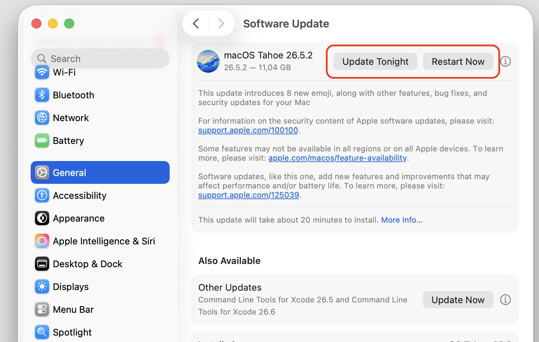Screen dimensions: 539x342
Task: Open support.apple.com/125039 link
Action: pyautogui.click(x=248, y=195)
